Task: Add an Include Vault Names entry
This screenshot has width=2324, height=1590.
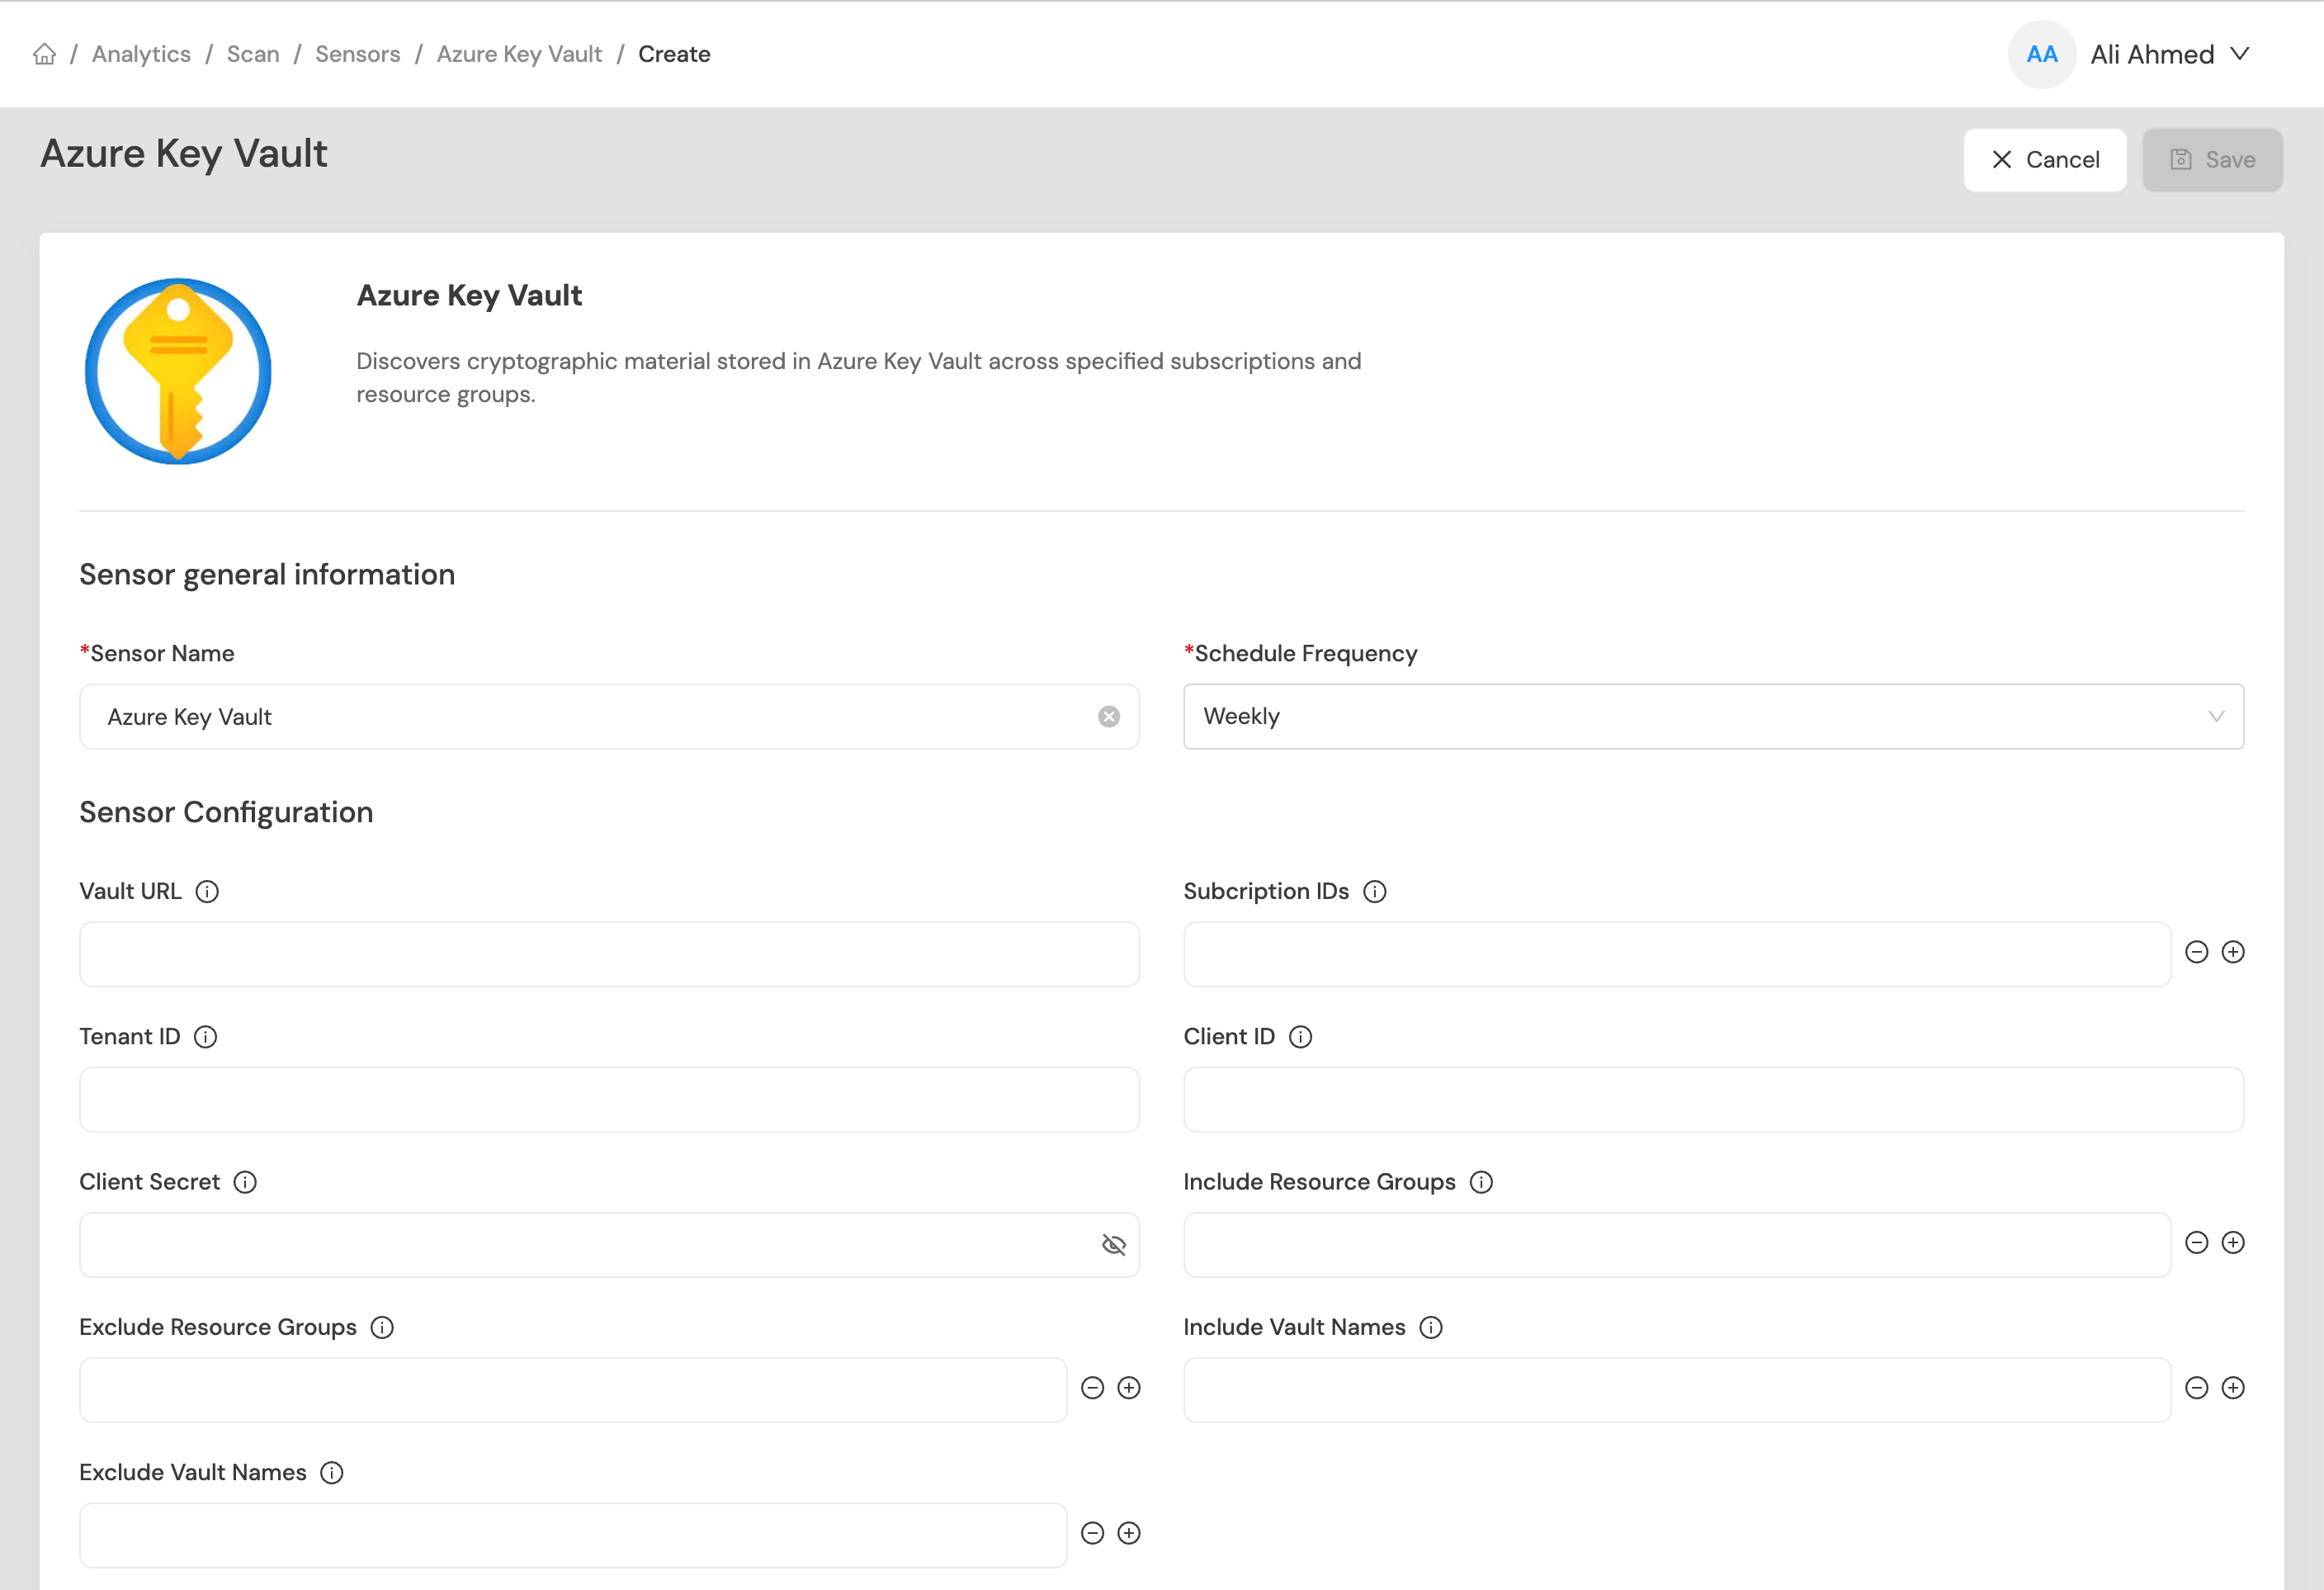Action: pos(2233,1388)
